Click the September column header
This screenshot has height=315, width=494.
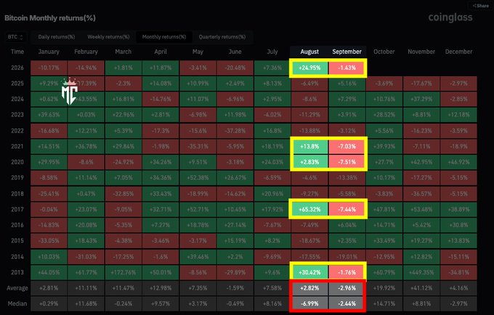coord(347,52)
